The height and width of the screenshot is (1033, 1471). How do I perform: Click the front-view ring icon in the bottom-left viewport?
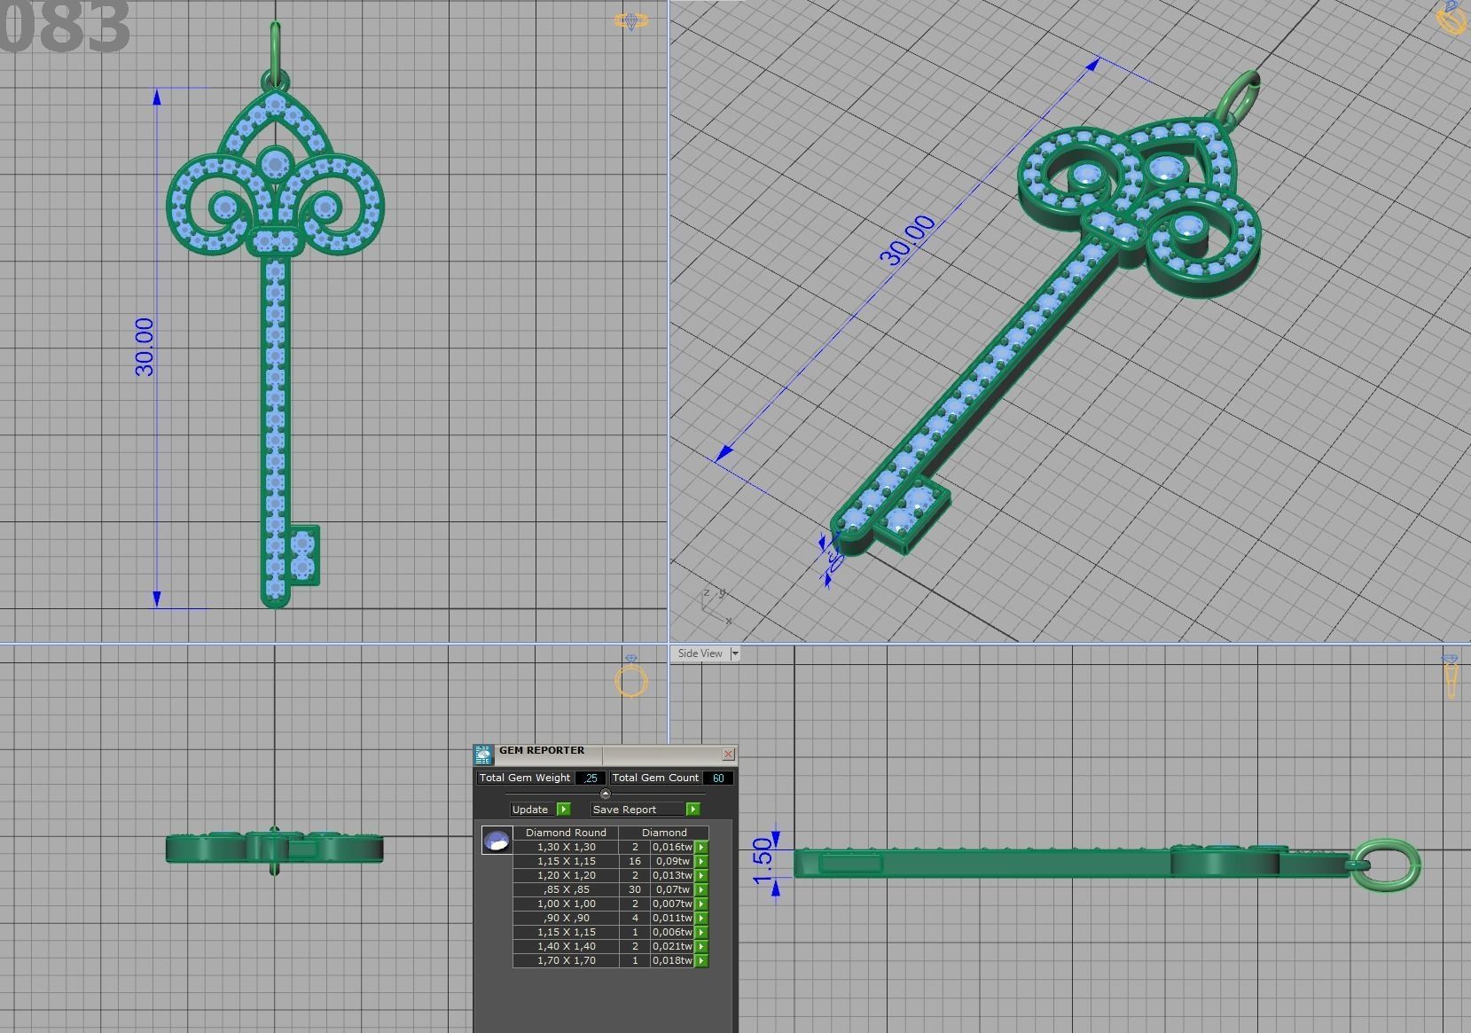click(630, 678)
